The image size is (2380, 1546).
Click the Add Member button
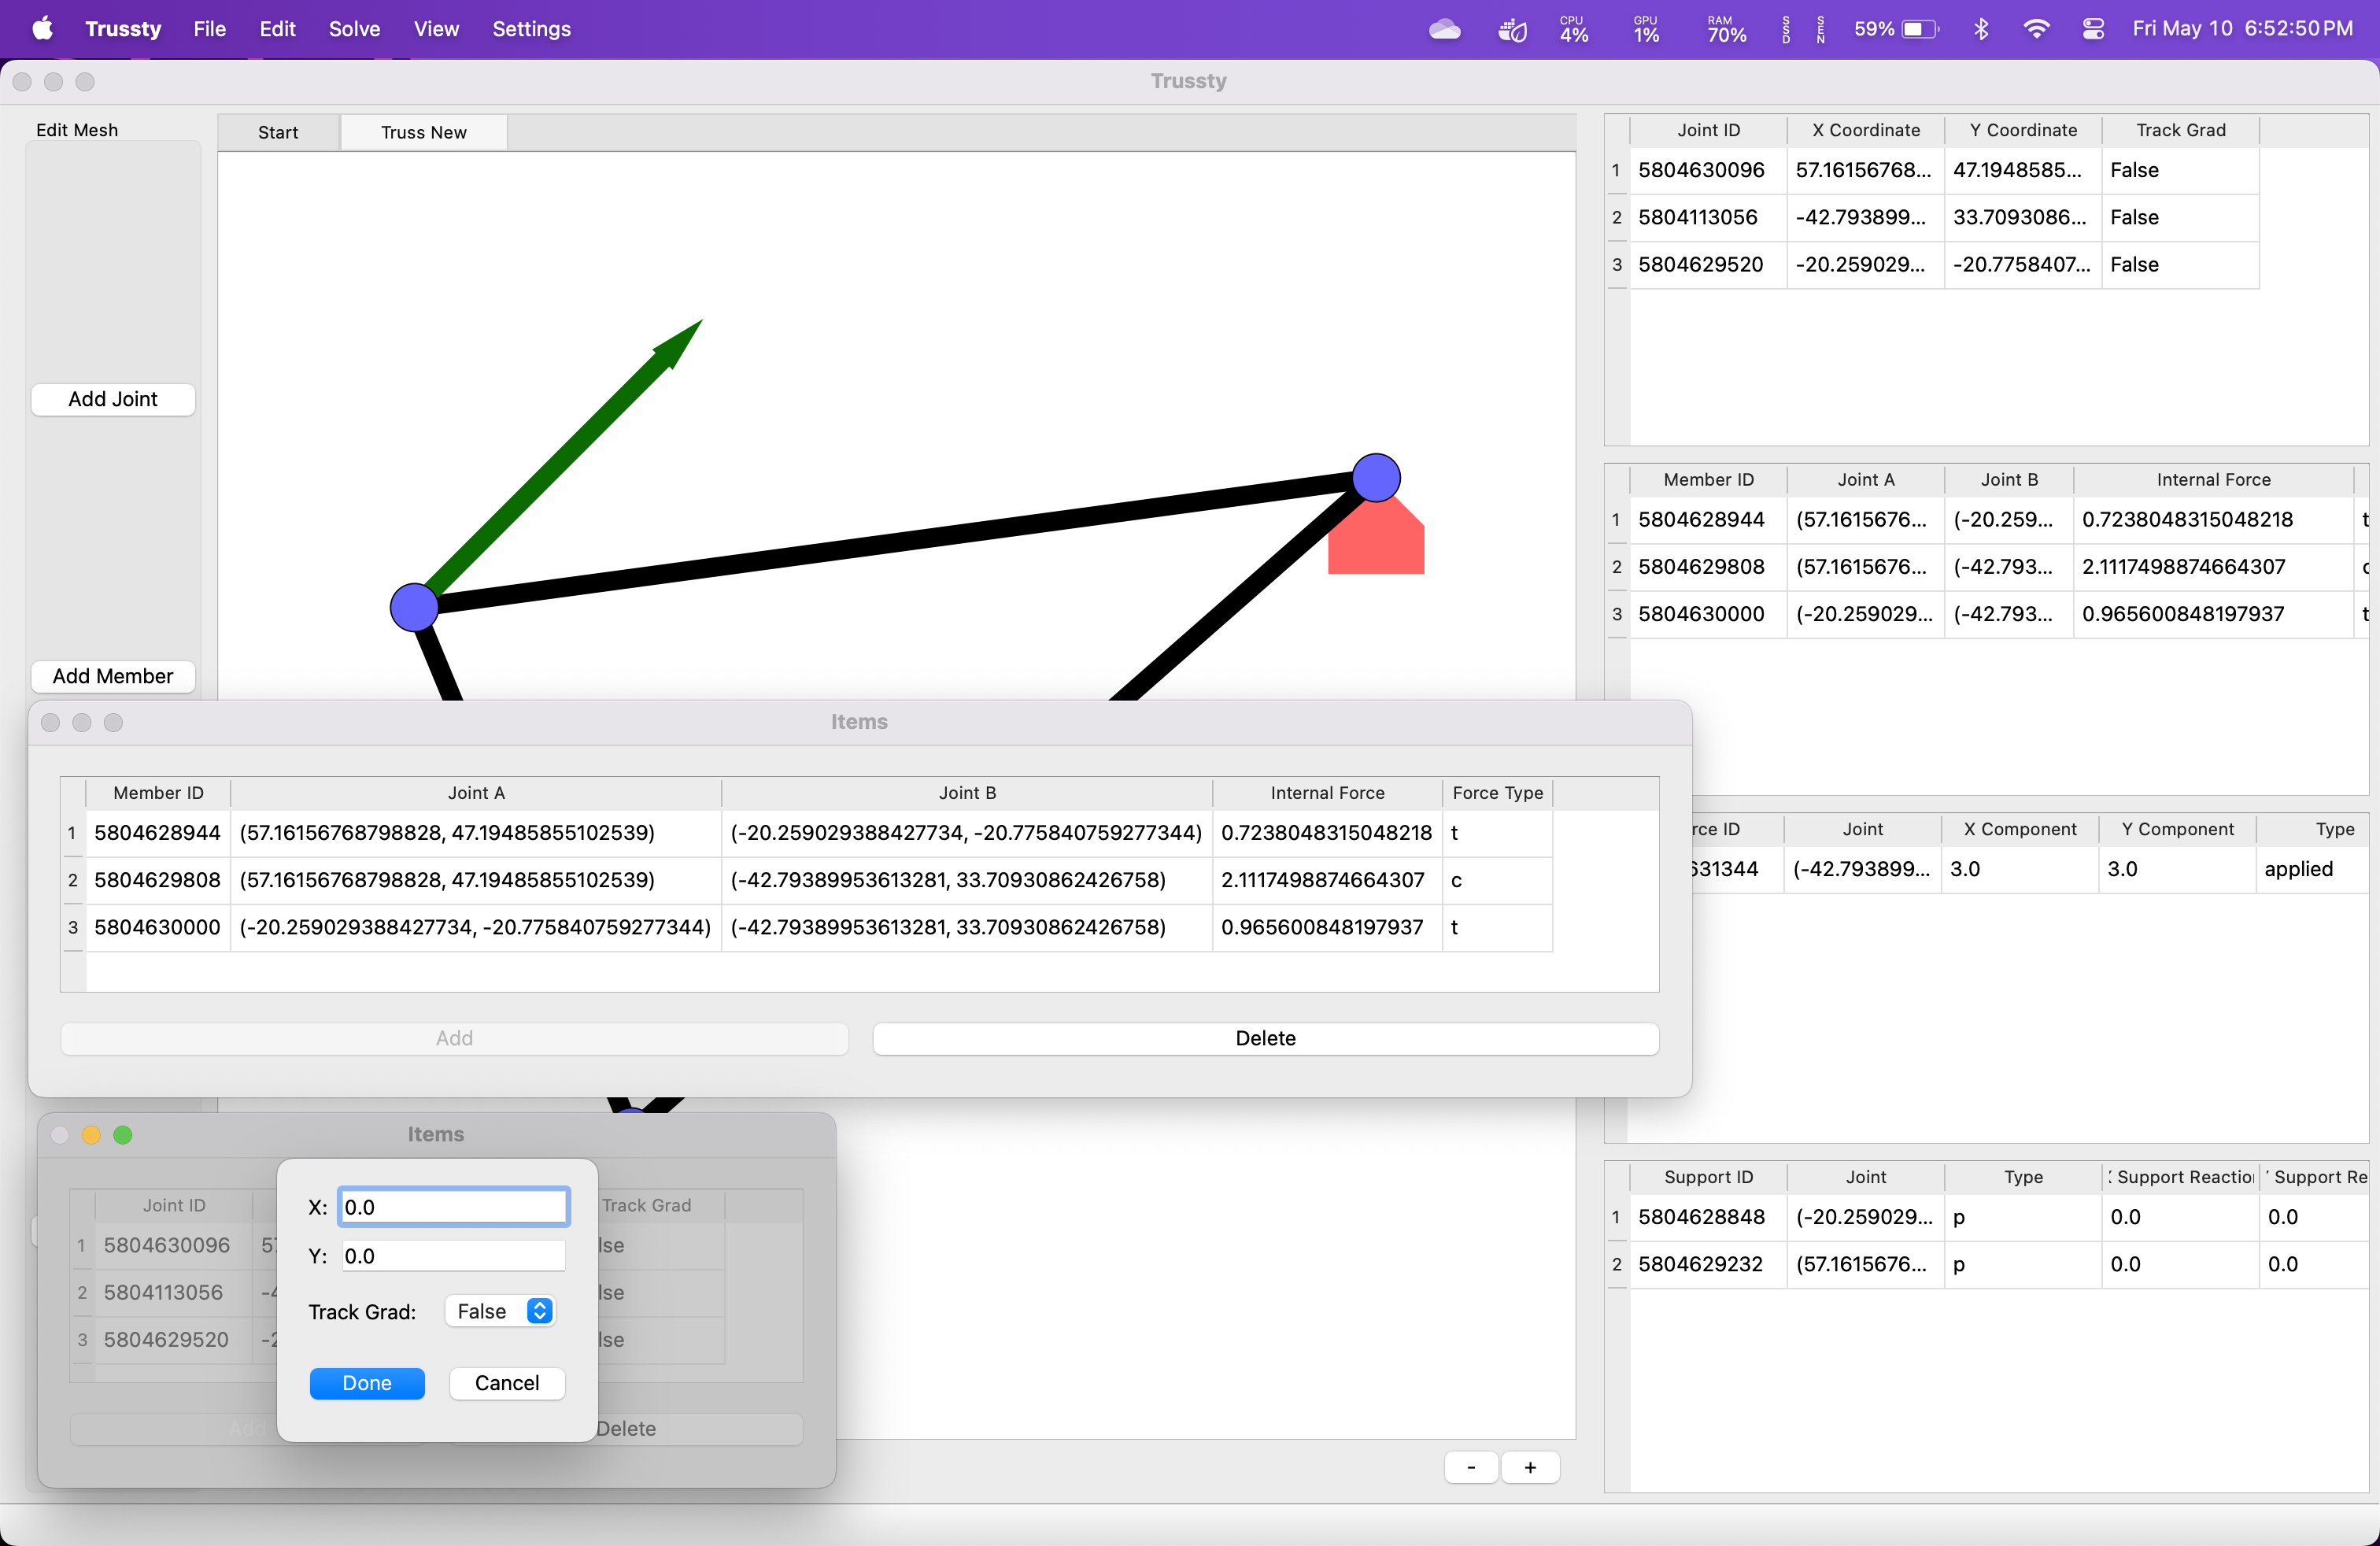113,676
